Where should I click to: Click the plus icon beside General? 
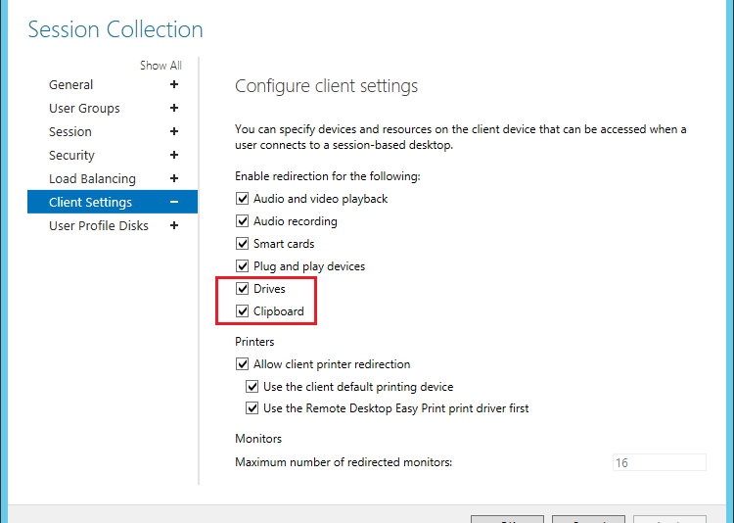(x=174, y=85)
